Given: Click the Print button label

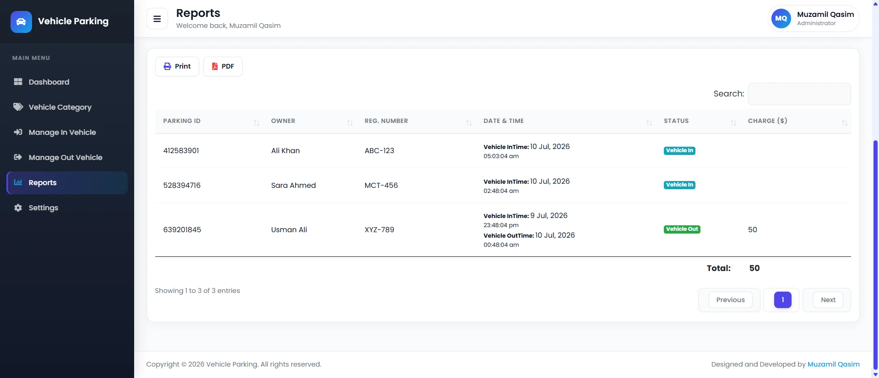Looking at the screenshot, I should [x=183, y=66].
